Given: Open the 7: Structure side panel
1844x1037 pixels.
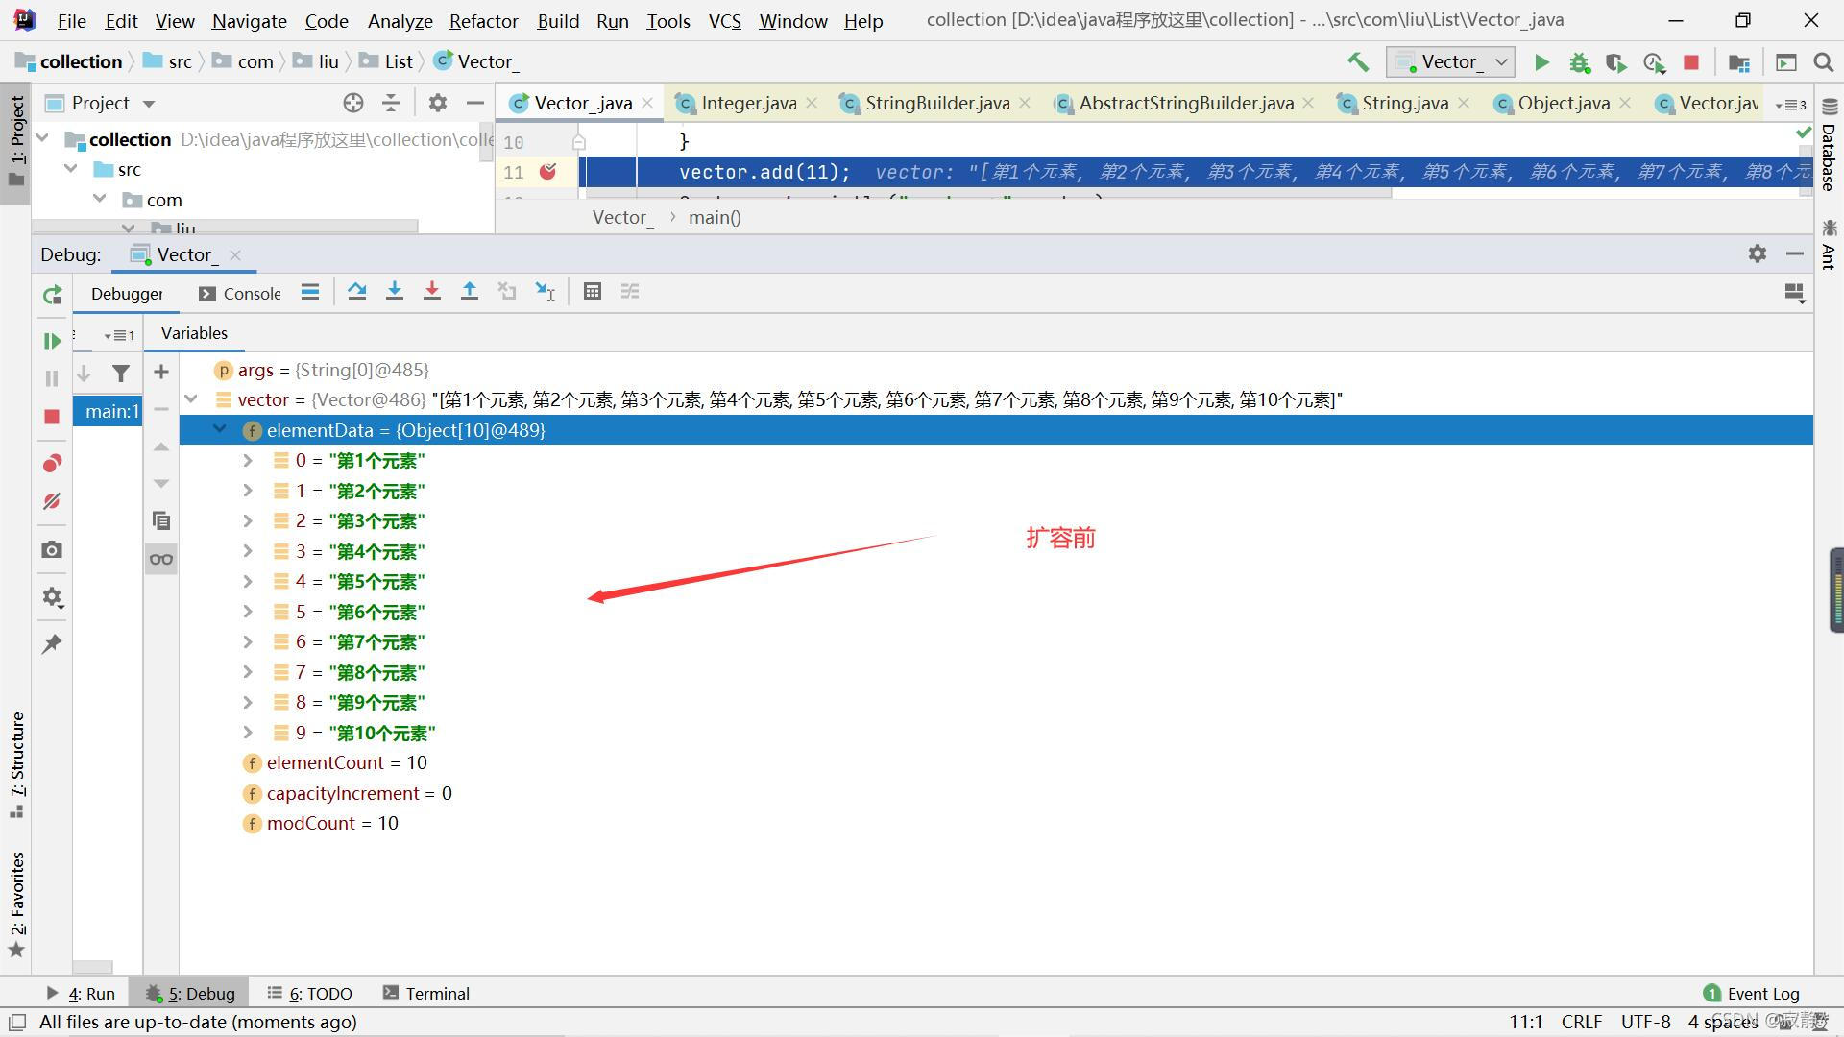Looking at the screenshot, I should [16, 765].
